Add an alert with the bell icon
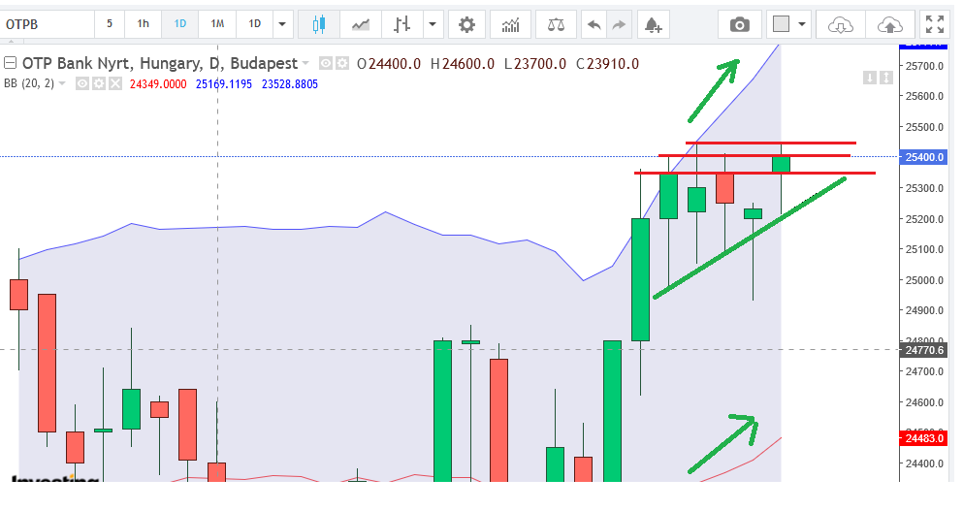The image size is (963, 511). coord(653,24)
